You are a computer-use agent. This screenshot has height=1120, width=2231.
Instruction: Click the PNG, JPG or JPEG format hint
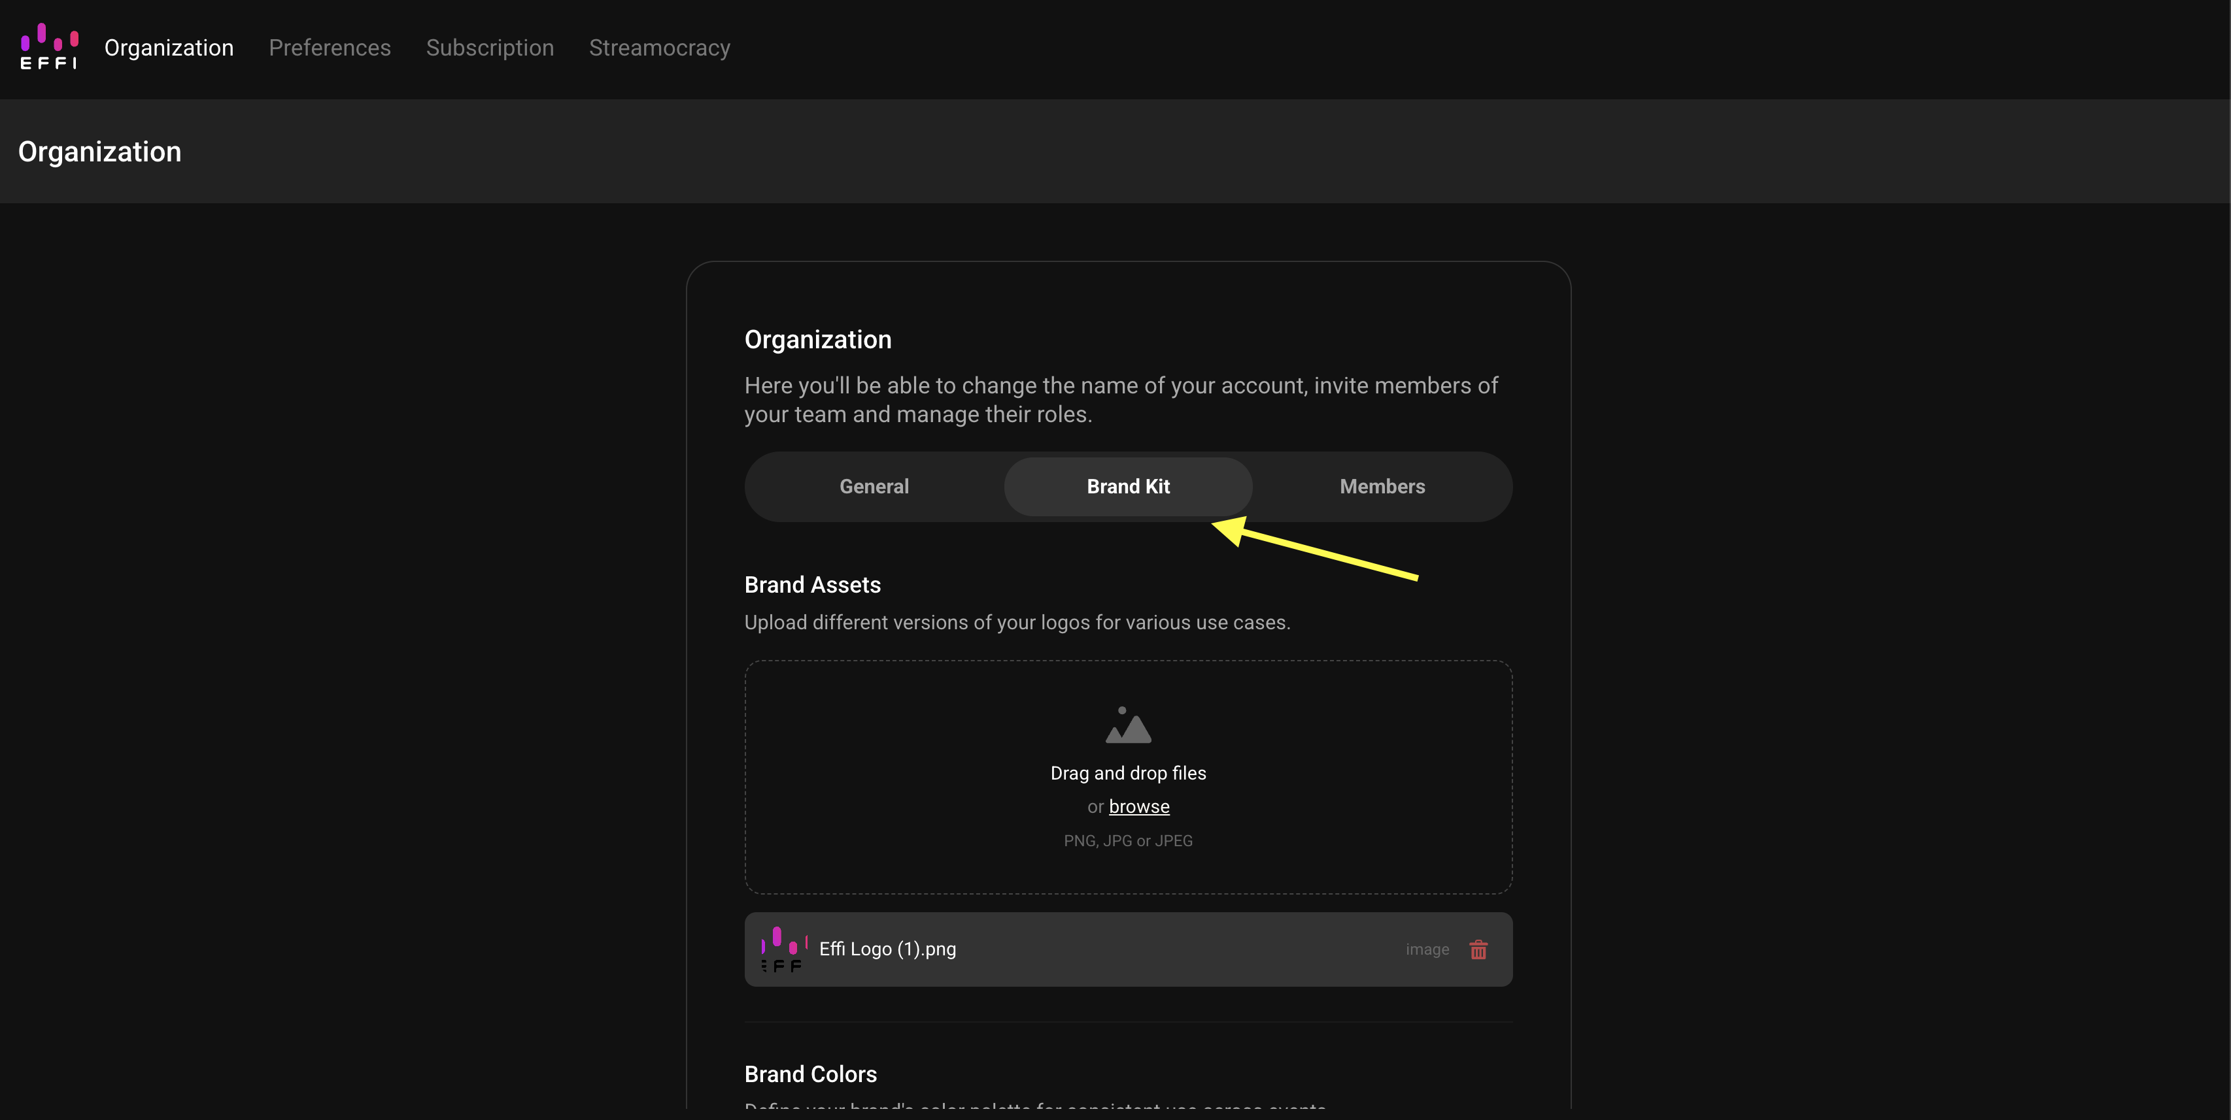click(1128, 841)
